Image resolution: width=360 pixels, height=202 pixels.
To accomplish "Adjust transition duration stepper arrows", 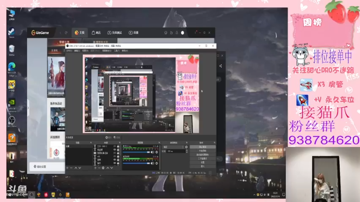I will (x=186, y=151).
